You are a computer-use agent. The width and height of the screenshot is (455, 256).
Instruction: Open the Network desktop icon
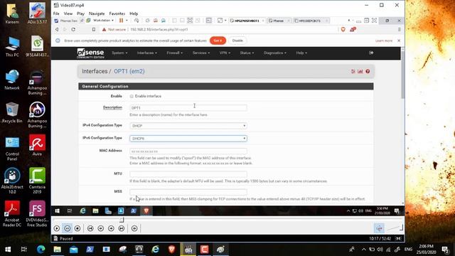tap(12, 80)
